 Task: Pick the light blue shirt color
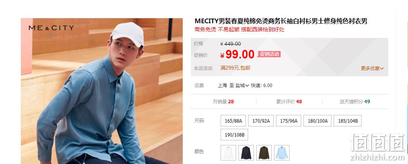[x=282, y=152]
